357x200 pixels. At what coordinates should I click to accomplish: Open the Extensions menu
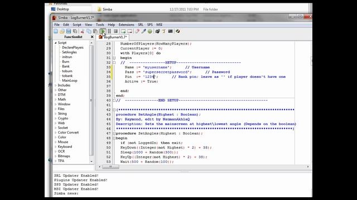(127, 24)
